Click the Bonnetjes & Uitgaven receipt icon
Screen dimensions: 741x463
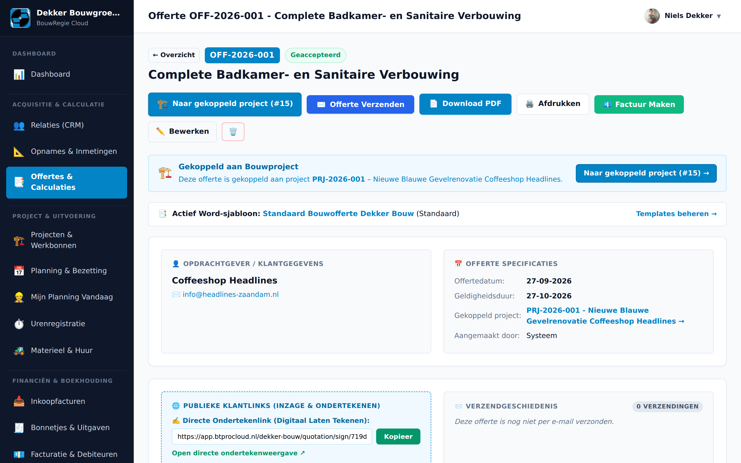(x=19, y=428)
